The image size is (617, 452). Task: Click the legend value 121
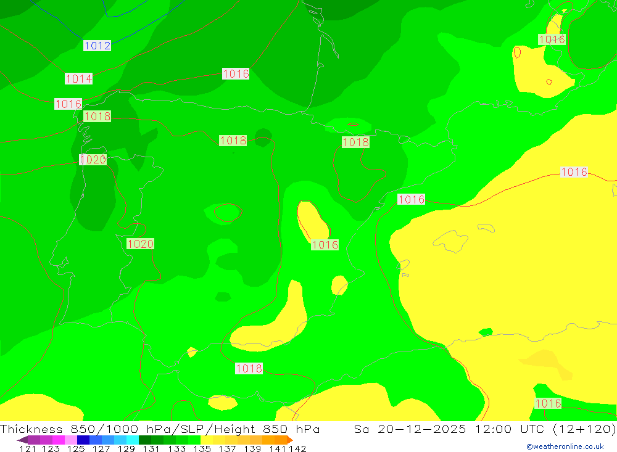(x=28, y=448)
